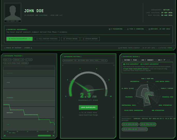Click the delta change pill in Exposure Tracker

29,60
